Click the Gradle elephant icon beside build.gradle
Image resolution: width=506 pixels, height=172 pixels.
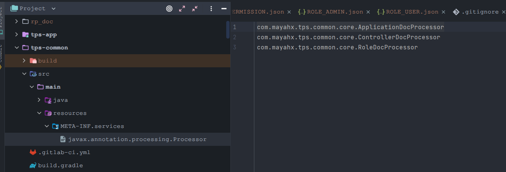[33, 165]
